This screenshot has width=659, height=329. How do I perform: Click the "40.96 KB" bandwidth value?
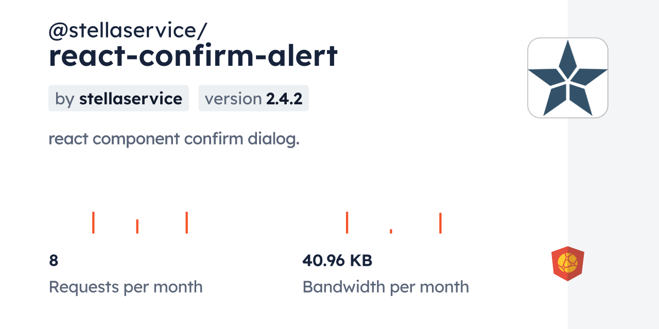click(337, 261)
